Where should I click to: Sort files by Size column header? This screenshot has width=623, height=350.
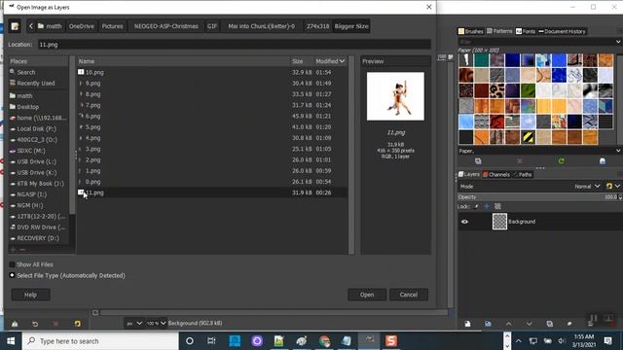tap(302, 61)
